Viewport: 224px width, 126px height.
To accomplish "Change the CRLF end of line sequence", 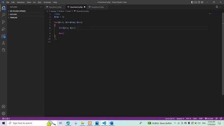I will [x=195, y=119].
